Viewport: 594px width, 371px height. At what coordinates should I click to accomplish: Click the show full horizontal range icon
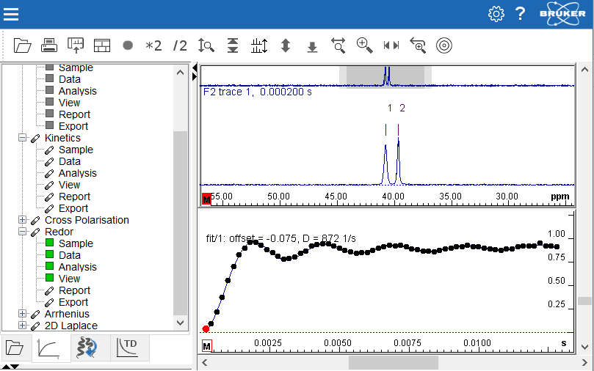coord(391,45)
